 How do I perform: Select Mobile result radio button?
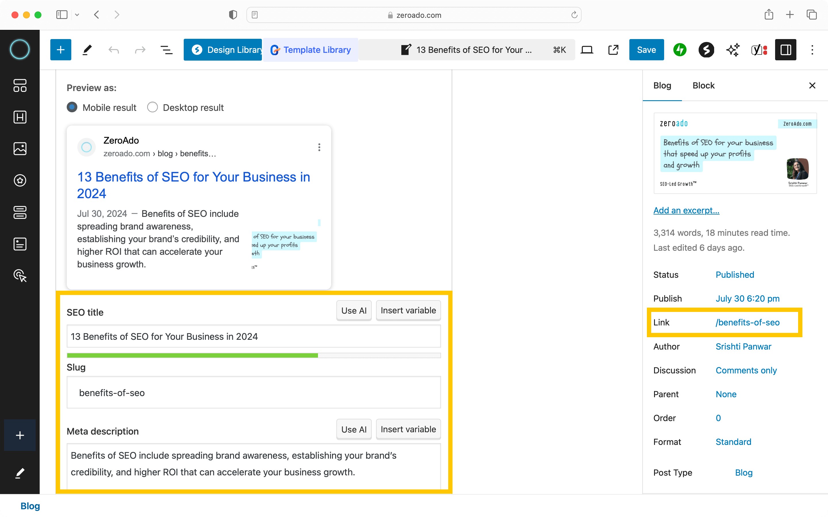(72, 107)
